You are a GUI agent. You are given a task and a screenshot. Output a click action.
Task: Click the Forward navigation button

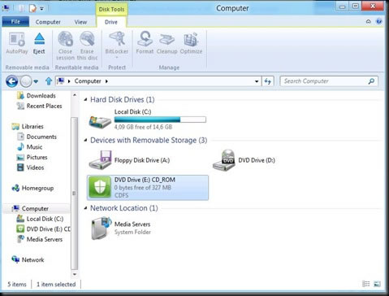(x=26, y=81)
